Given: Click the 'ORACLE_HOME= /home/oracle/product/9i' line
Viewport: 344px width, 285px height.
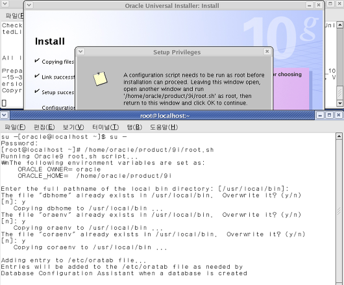Looking at the screenshot, I should pyautogui.click(x=95, y=176).
